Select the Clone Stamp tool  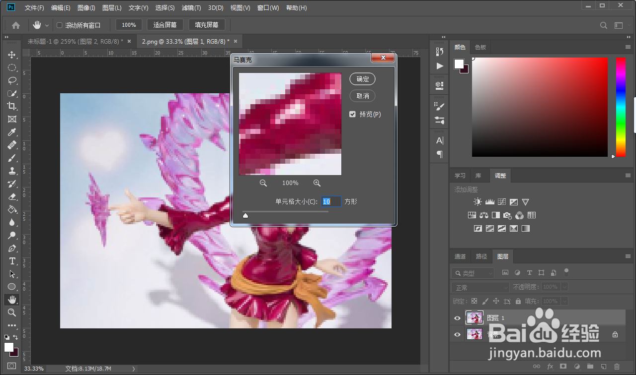(12, 171)
